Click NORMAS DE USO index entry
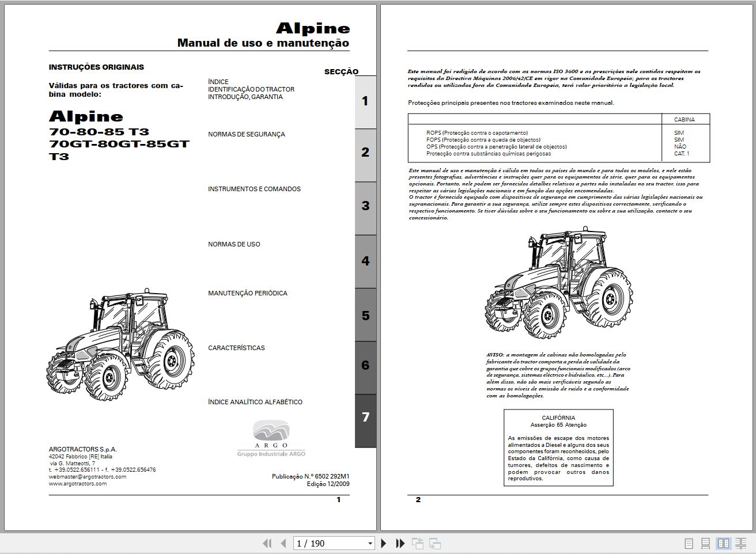The width and height of the screenshot is (756, 554). pos(234,244)
